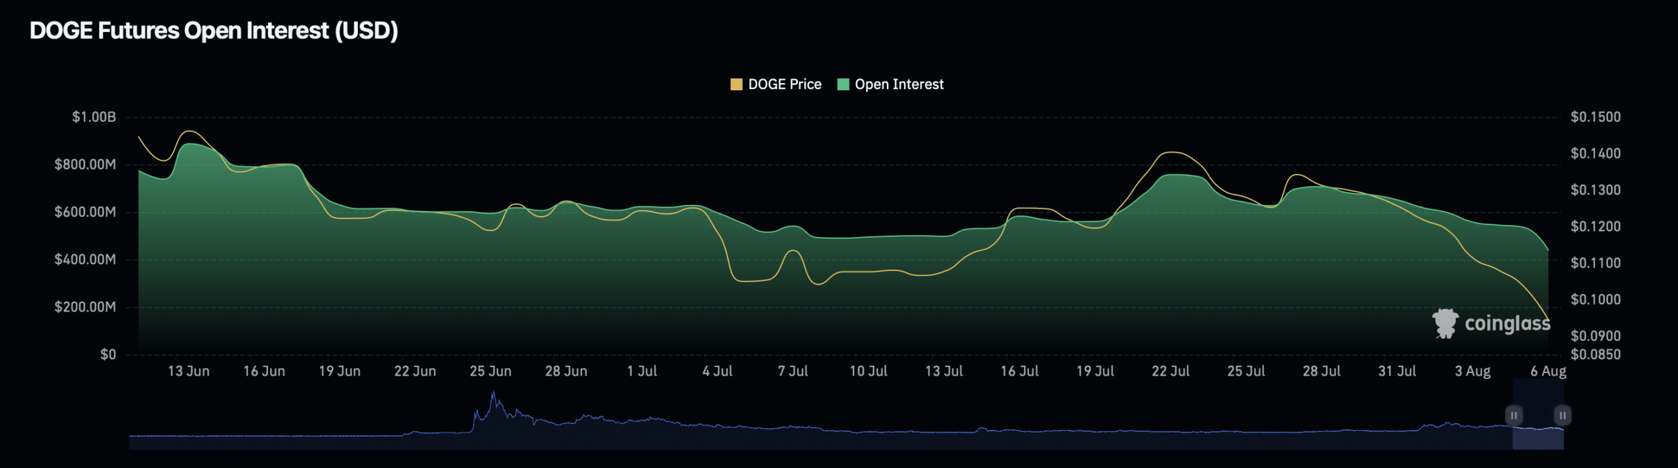The image size is (1678, 468).
Task: Click the $800.00M axis label
Action: [x=85, y=164]
